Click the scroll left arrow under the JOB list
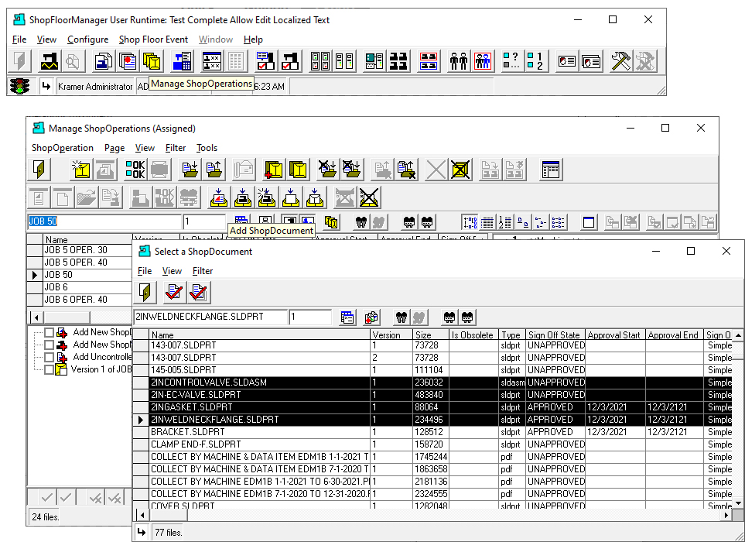 36,317
